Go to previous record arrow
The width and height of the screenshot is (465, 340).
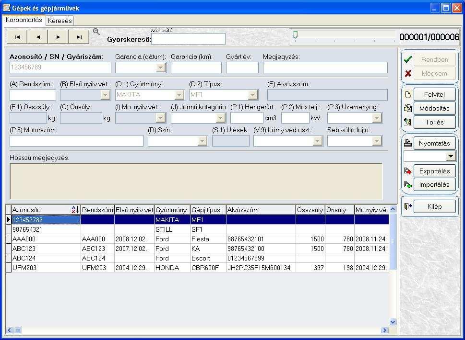[37, 37]
